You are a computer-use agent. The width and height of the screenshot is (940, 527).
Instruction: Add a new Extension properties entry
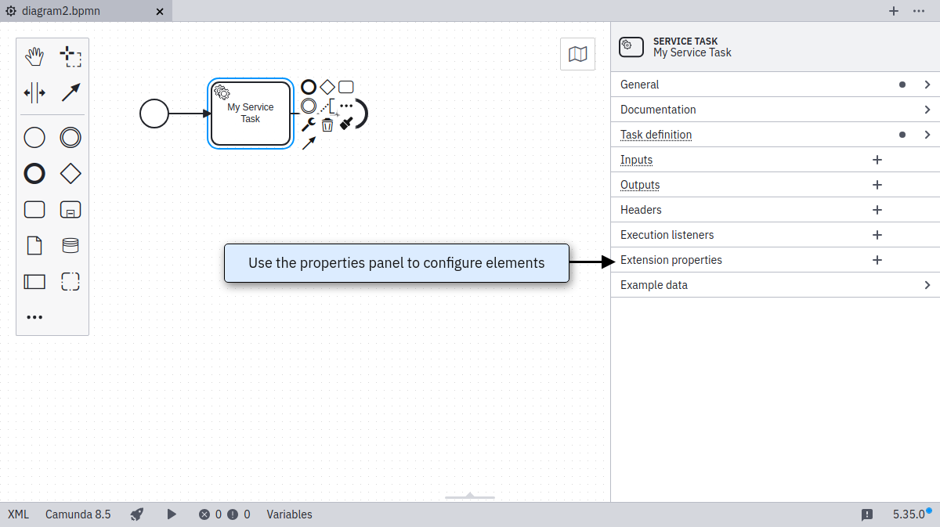click(877, 260)
